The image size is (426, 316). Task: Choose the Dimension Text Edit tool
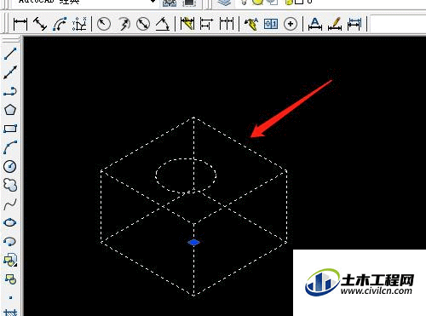(335, 24)
